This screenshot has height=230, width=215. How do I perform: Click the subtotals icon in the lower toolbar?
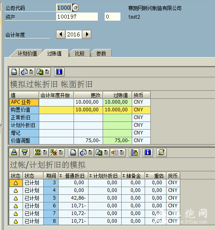coord(53,153)
